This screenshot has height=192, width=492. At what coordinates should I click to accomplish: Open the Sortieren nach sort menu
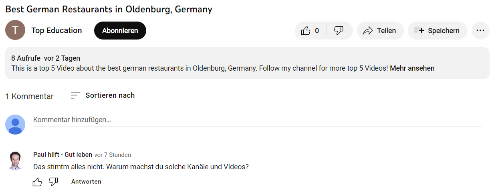[110, 95]
